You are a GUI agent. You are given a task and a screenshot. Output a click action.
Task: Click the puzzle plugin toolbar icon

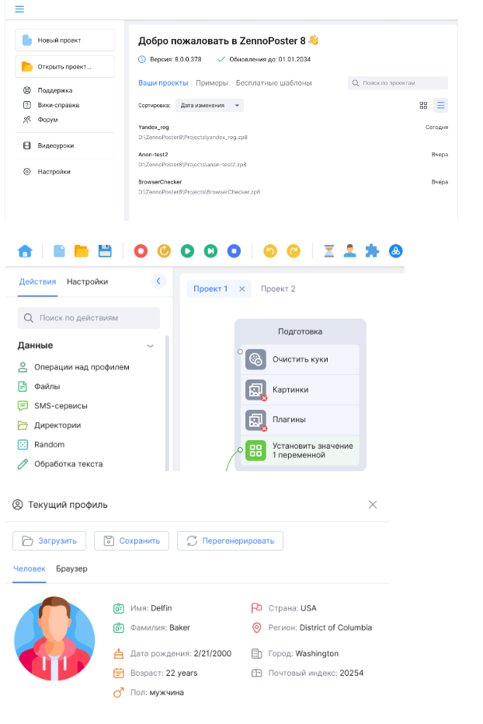[x=372, y=251]
